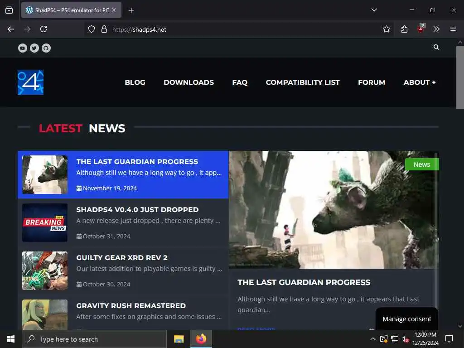Open the network tray icon
This screenshot has width=464, height=348.
pyautogui.click(x=395, y=339)
